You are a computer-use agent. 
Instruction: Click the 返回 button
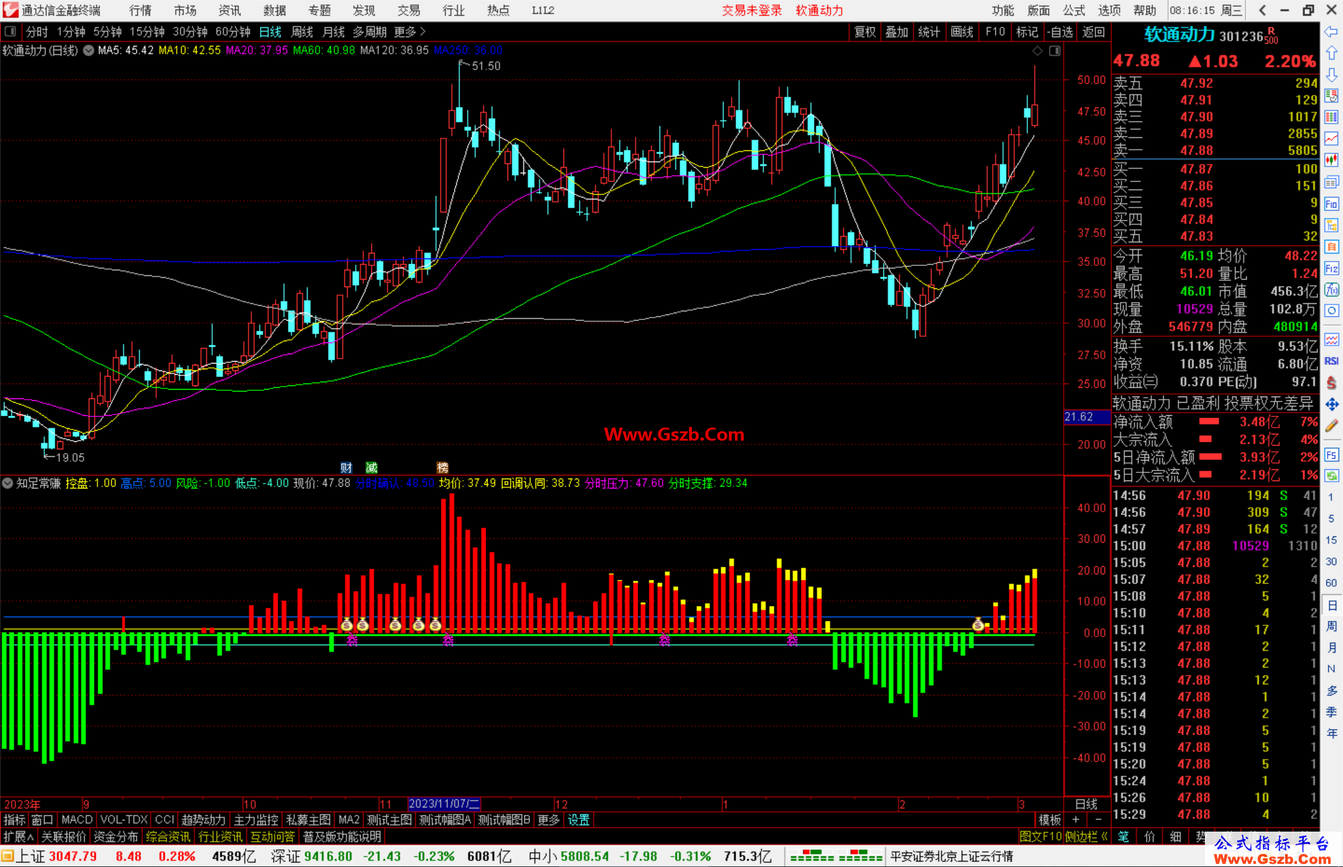pyautogui.click(x=1093, y=32)
